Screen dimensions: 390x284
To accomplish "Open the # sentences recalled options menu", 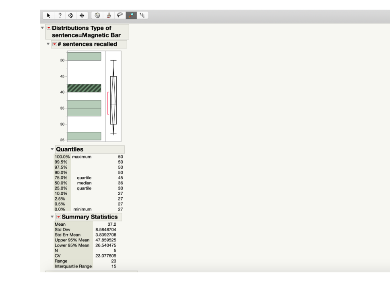I will pos(55,44).
